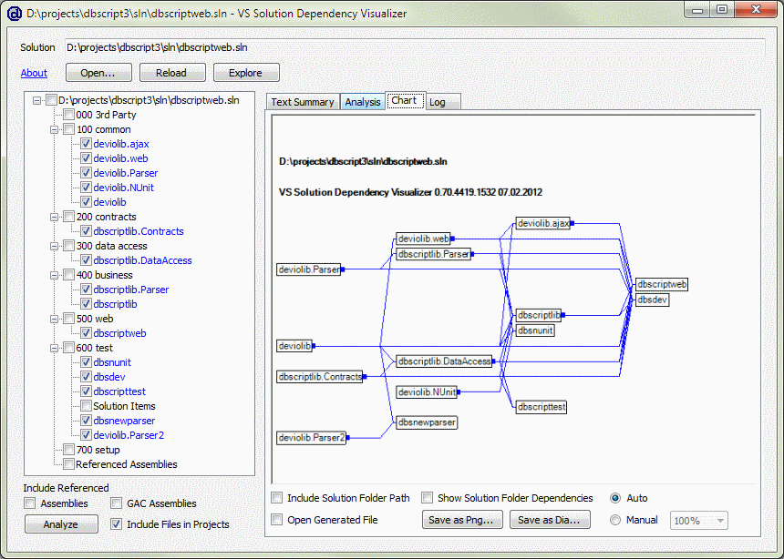
Task: Reload the solution
Action: point(172,73)
